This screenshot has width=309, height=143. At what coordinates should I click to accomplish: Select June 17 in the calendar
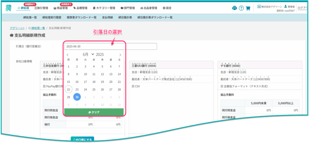(85, 82)
